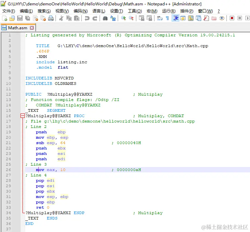Zoom out with the magnifier minus icon

click(131, 18)
